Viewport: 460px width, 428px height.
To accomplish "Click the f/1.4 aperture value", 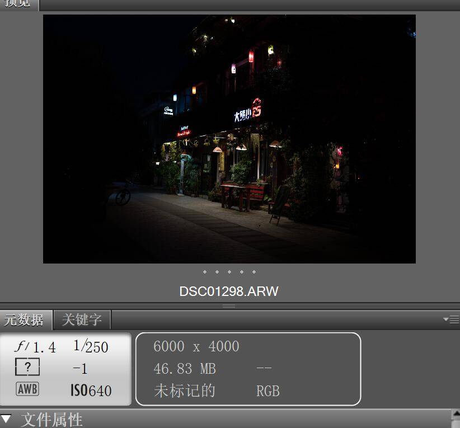I will (35, 347).
